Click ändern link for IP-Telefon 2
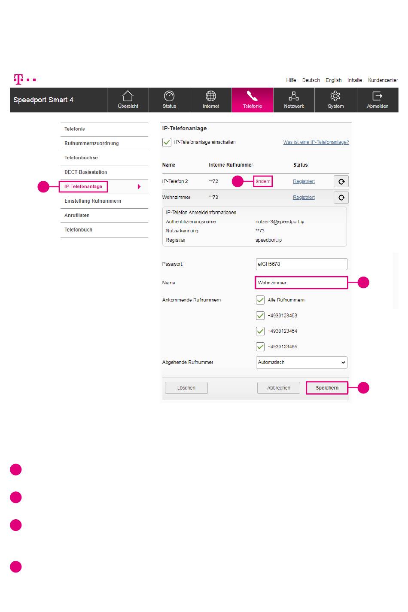The width and height of the screenshot is (408, 612). pyautogui.click(x=263, y=181)
